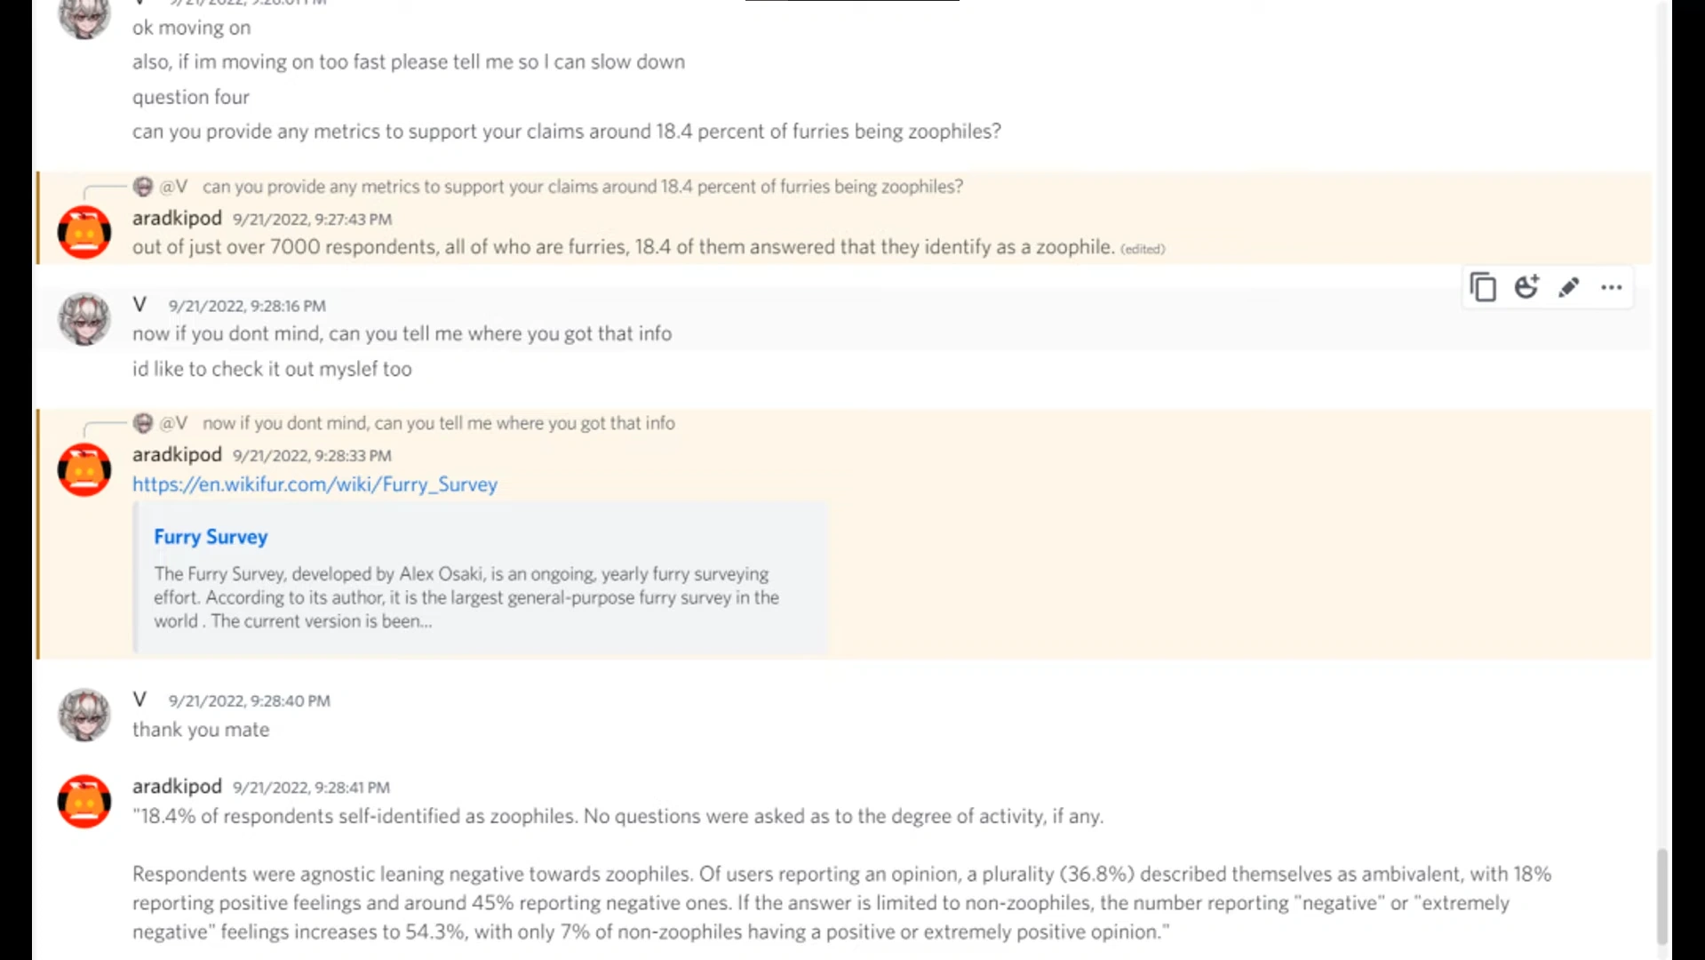Click V's avatar on the 9:28:16 PM message
This screenshot has width=1705, height=960.
(x=84, y=319)
